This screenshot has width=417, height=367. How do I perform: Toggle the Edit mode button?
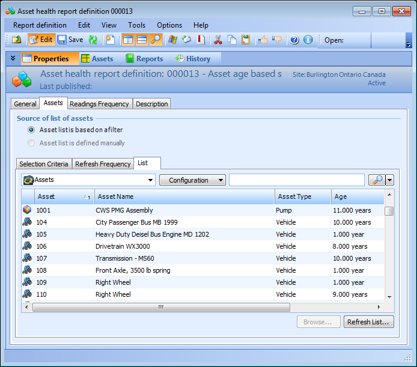[x=41, y=40]
